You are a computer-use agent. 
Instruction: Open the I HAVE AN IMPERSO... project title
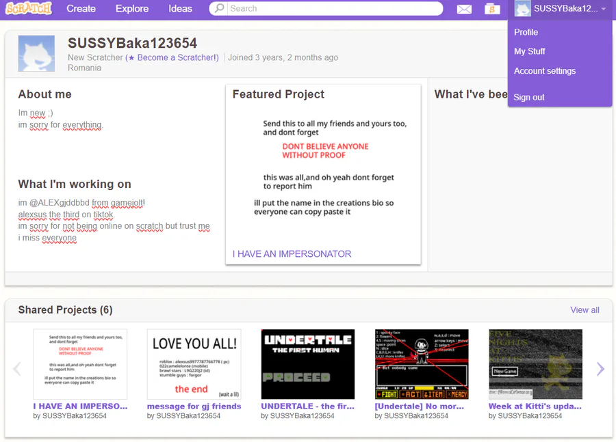(x=80, y=406)
